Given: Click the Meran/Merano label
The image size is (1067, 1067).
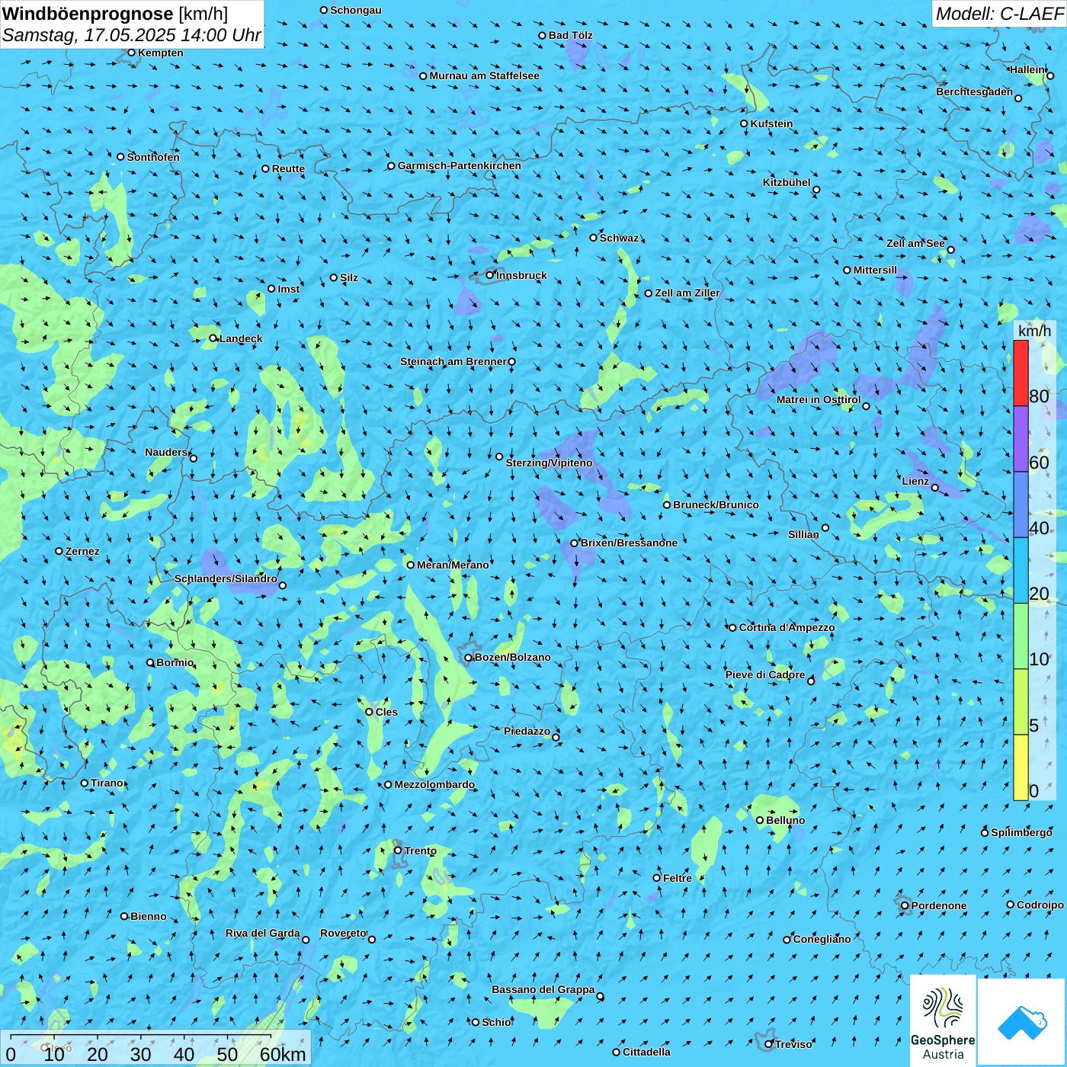Looking at the screenshot, I should click(453, 565).
